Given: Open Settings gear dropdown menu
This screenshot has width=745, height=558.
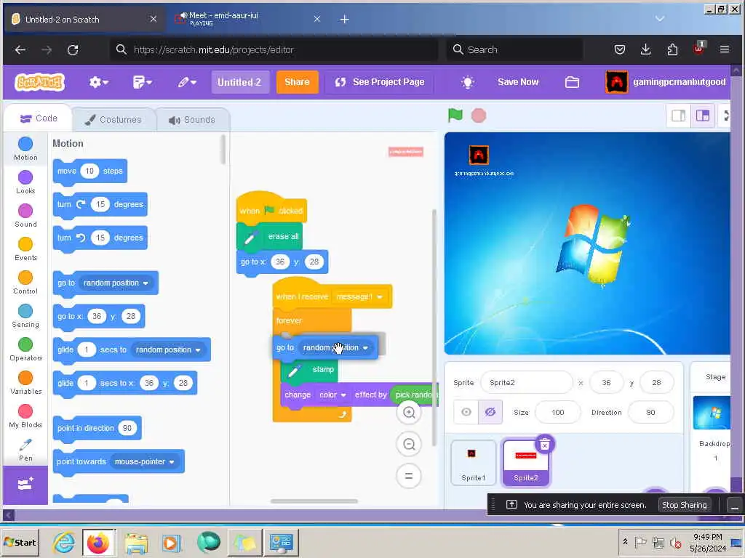Looking at the screenshot, I should (99, 82).
